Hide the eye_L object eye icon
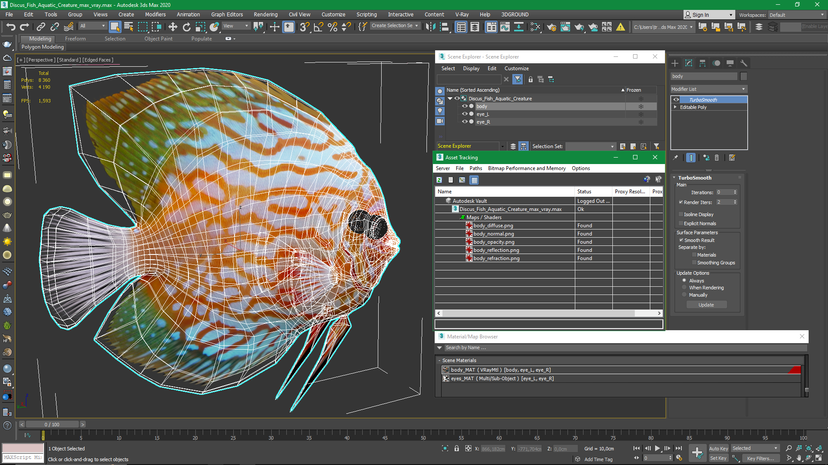 coord(464,114)
